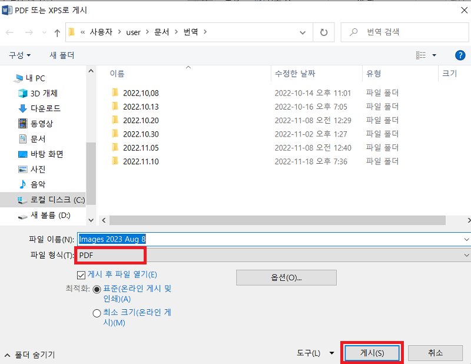The image size is (471, 364).
Task: Open 음악 folder in sidebar
Action: [x=38, y=184]
